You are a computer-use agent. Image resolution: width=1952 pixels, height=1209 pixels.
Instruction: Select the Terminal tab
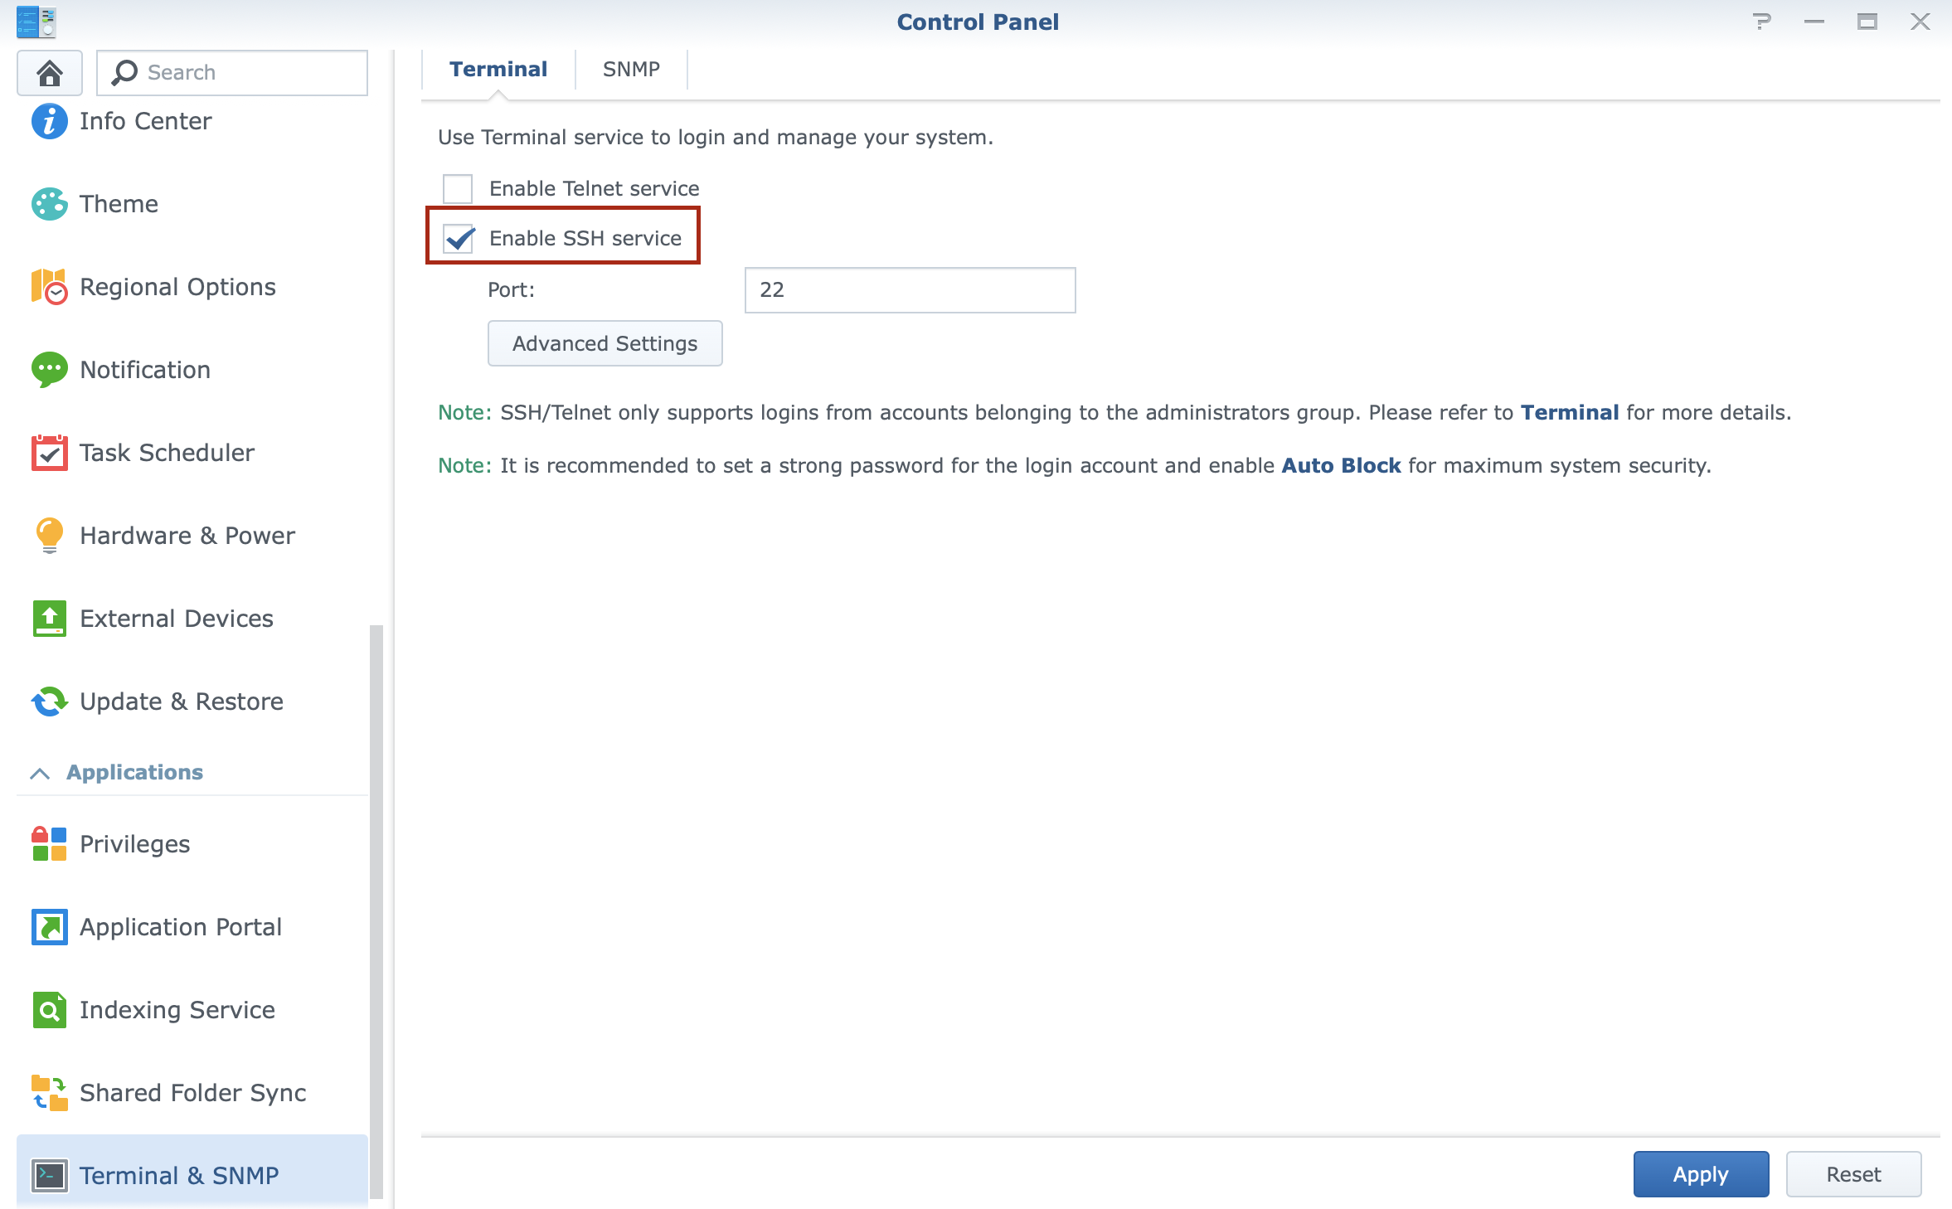tap(498, 70)
